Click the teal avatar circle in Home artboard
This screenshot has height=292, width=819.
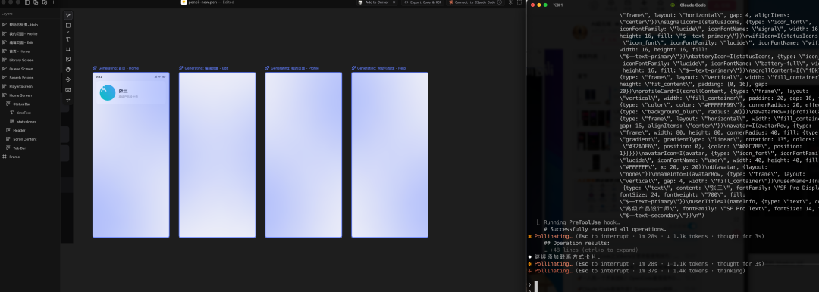coord(108,93)
